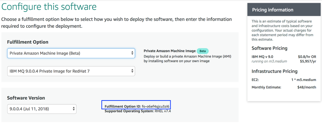Click the Choose a fulfillment option instruction text
Image resolution: width=322 pixels, height=123 pixels.
116,23
